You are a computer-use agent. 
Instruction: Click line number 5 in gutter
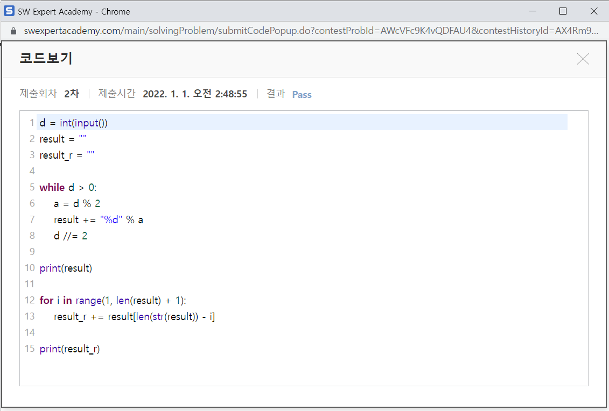coord(32,187)
